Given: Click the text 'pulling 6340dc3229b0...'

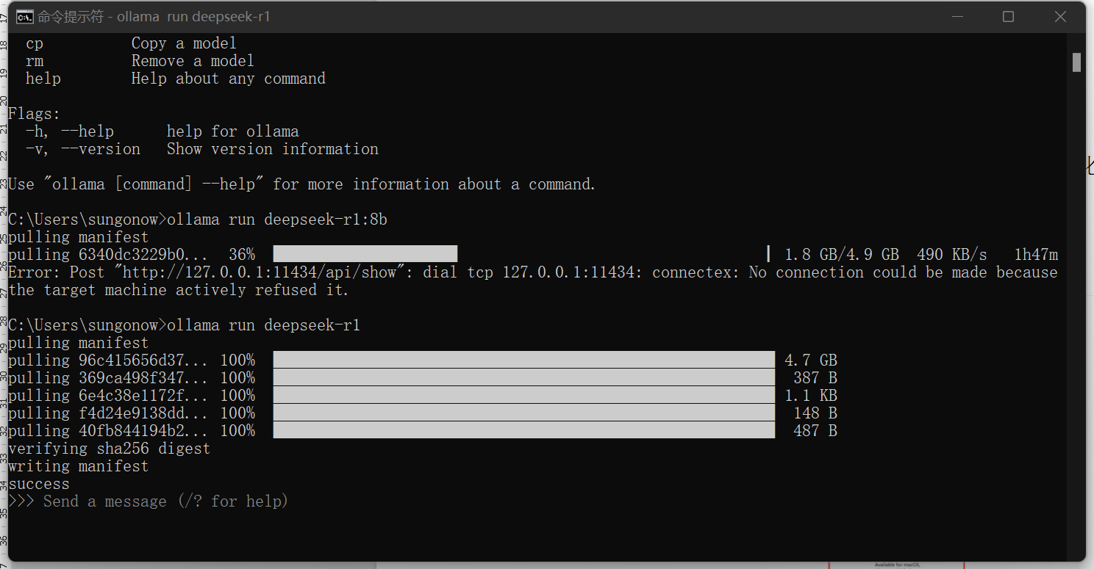Looking at the screenshot, I should 108,255.
